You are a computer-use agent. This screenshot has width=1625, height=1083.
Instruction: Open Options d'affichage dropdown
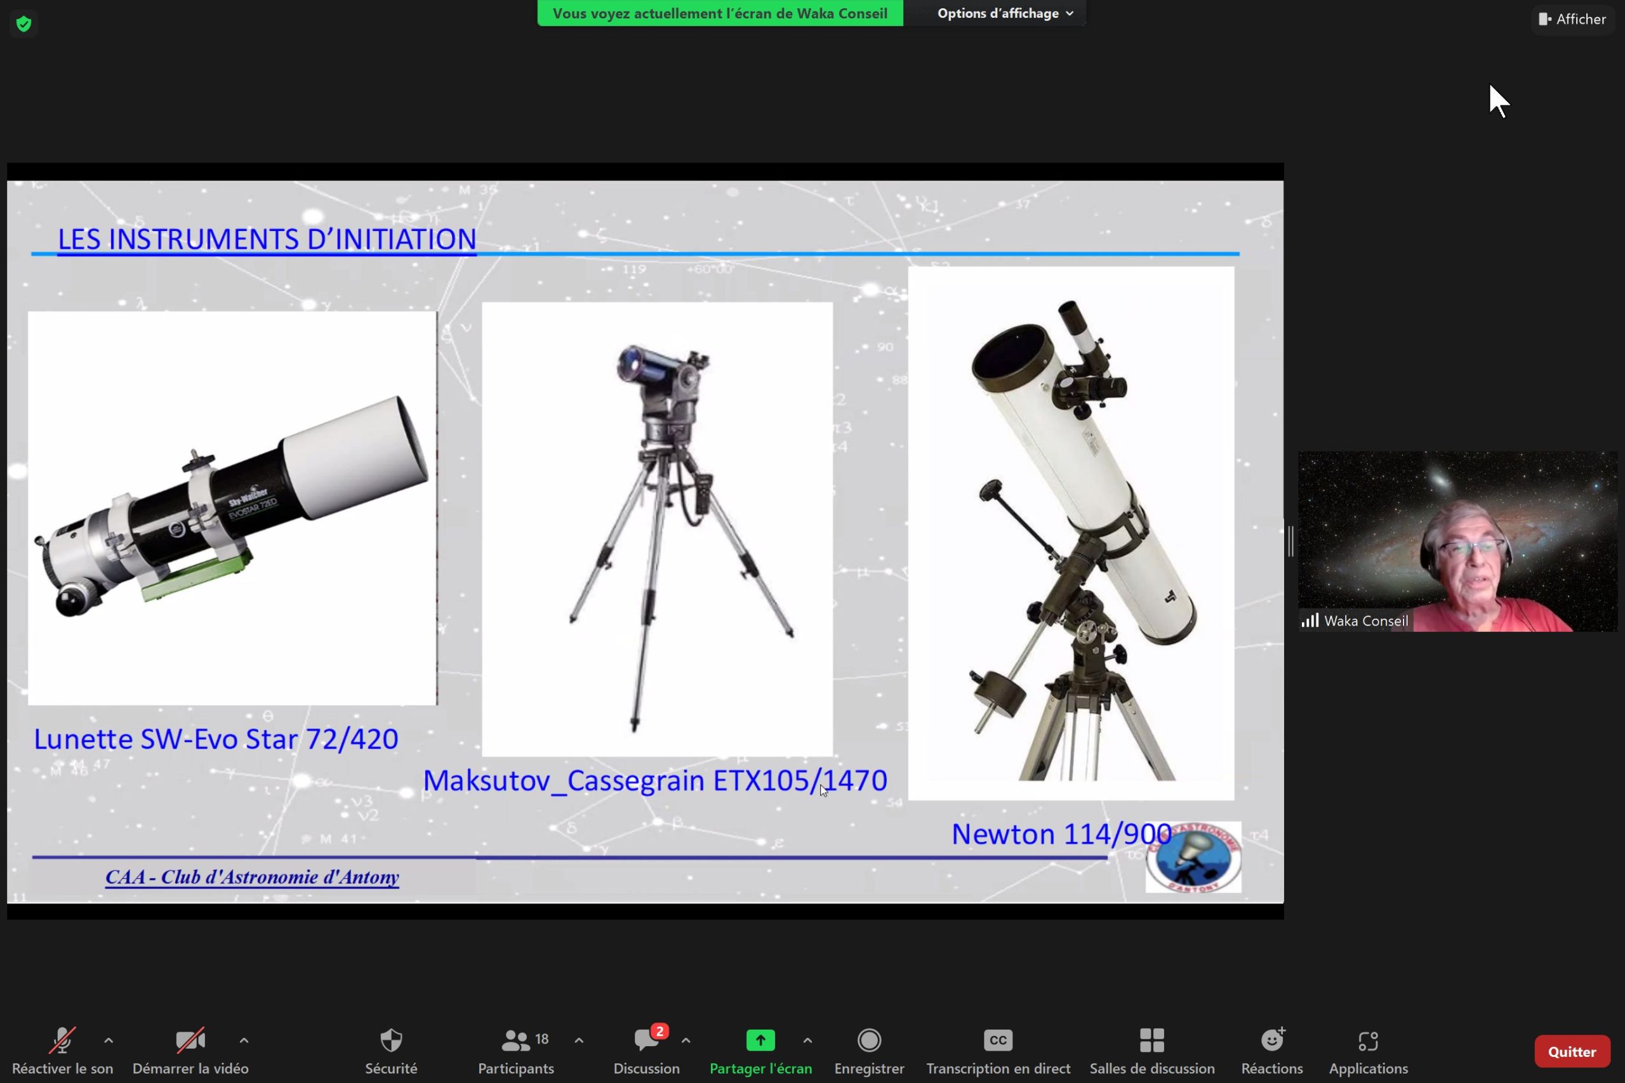point(1005,13)
